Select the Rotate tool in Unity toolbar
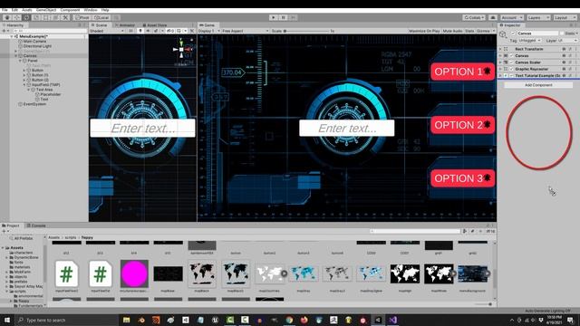Screen dimensions: 580x326 [26, 17]
